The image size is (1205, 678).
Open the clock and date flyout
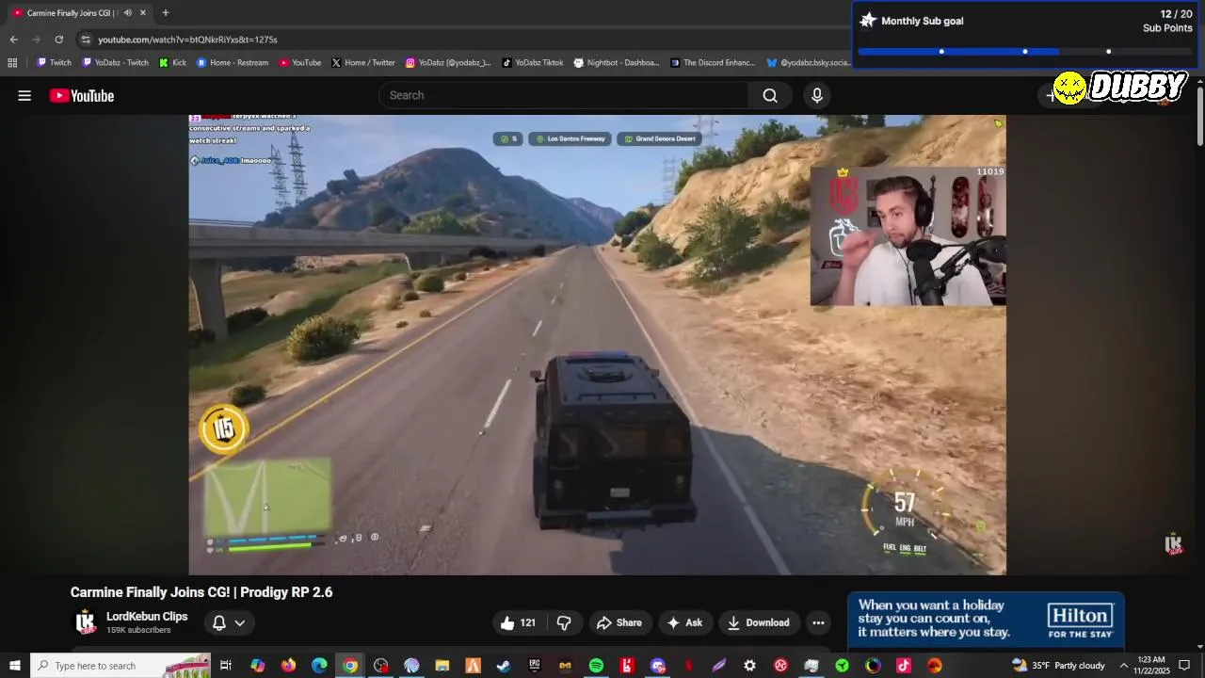click(x=1152, y=666)
